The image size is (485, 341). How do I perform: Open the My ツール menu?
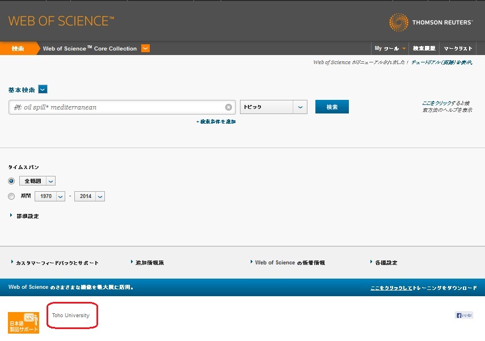(x=390, y=48)
